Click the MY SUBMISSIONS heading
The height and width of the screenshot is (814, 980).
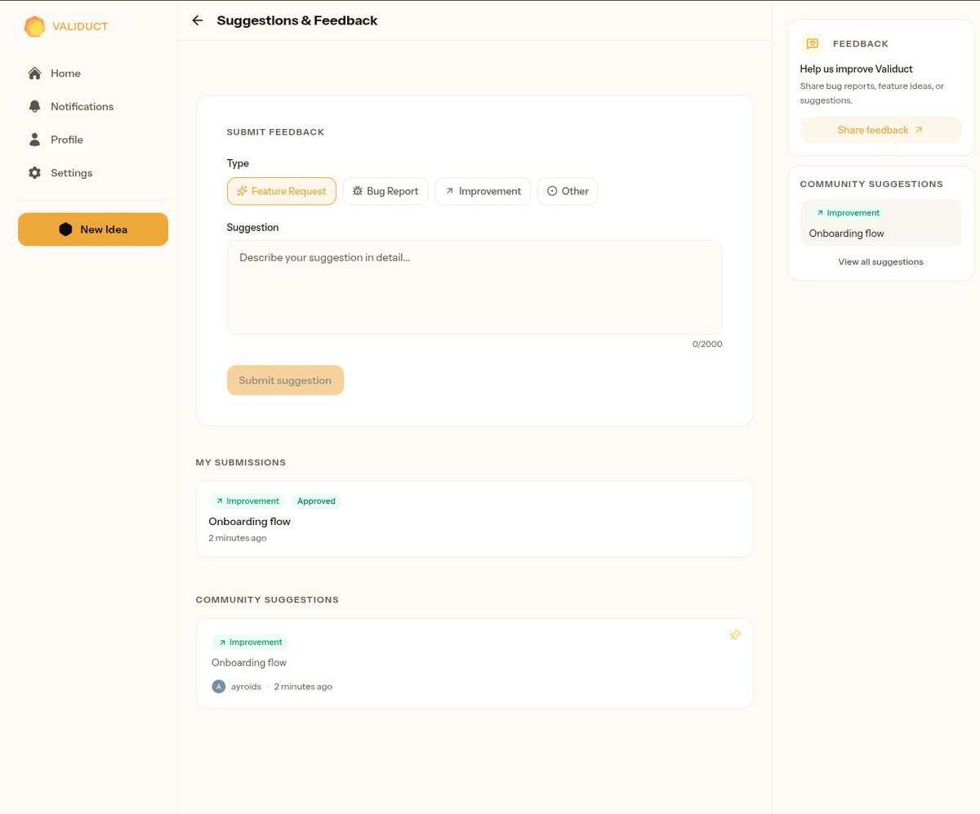tap(241, 462)
